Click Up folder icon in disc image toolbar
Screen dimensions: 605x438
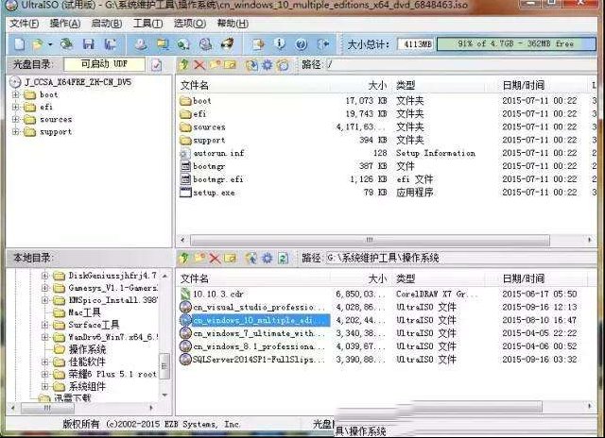point(184,65)
